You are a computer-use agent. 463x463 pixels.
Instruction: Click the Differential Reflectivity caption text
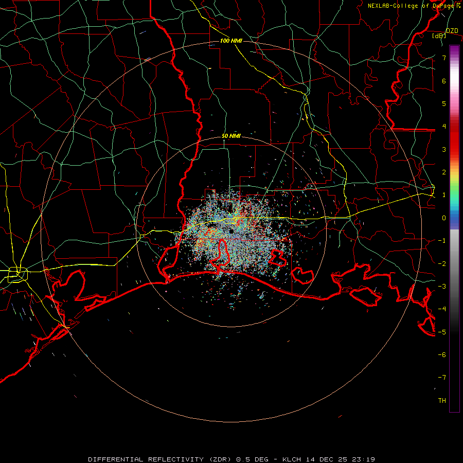232,459
